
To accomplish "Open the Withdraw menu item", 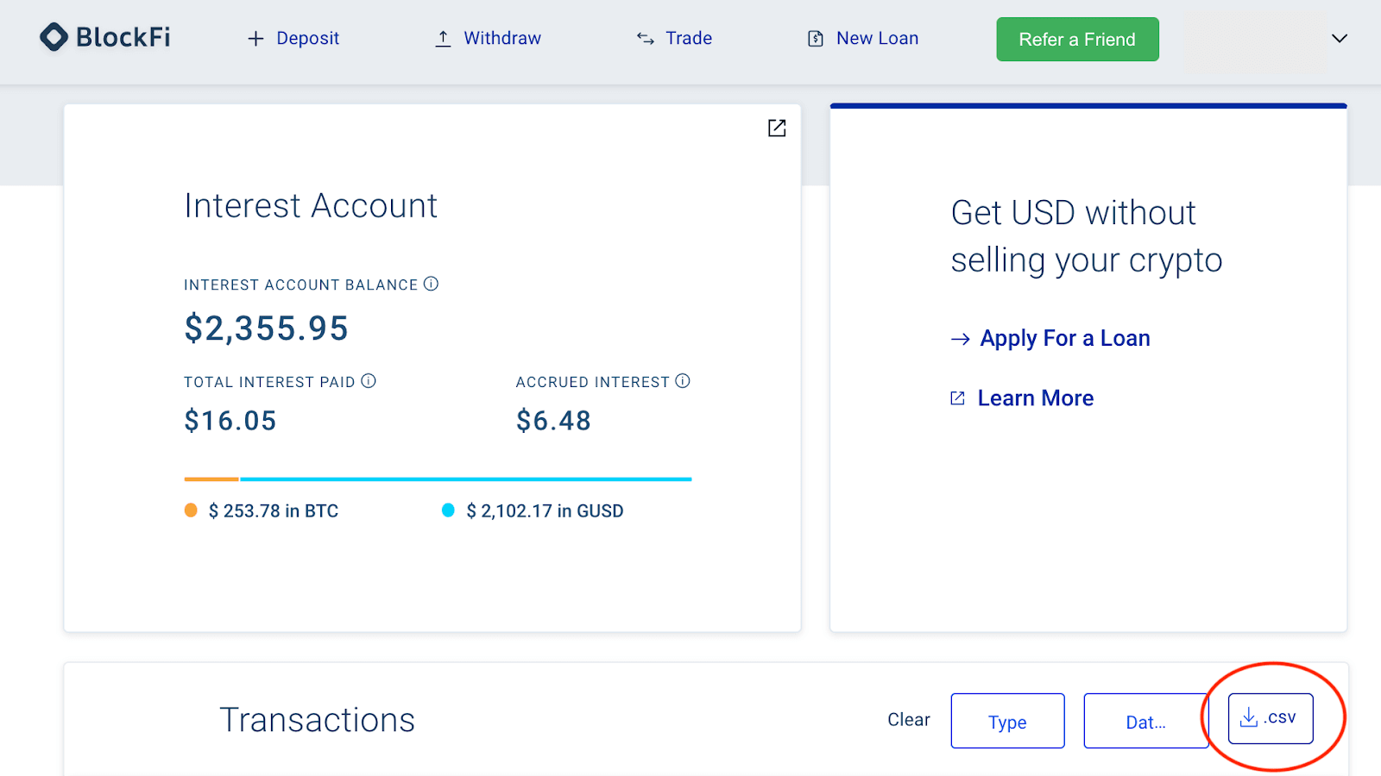I will 488,39.
